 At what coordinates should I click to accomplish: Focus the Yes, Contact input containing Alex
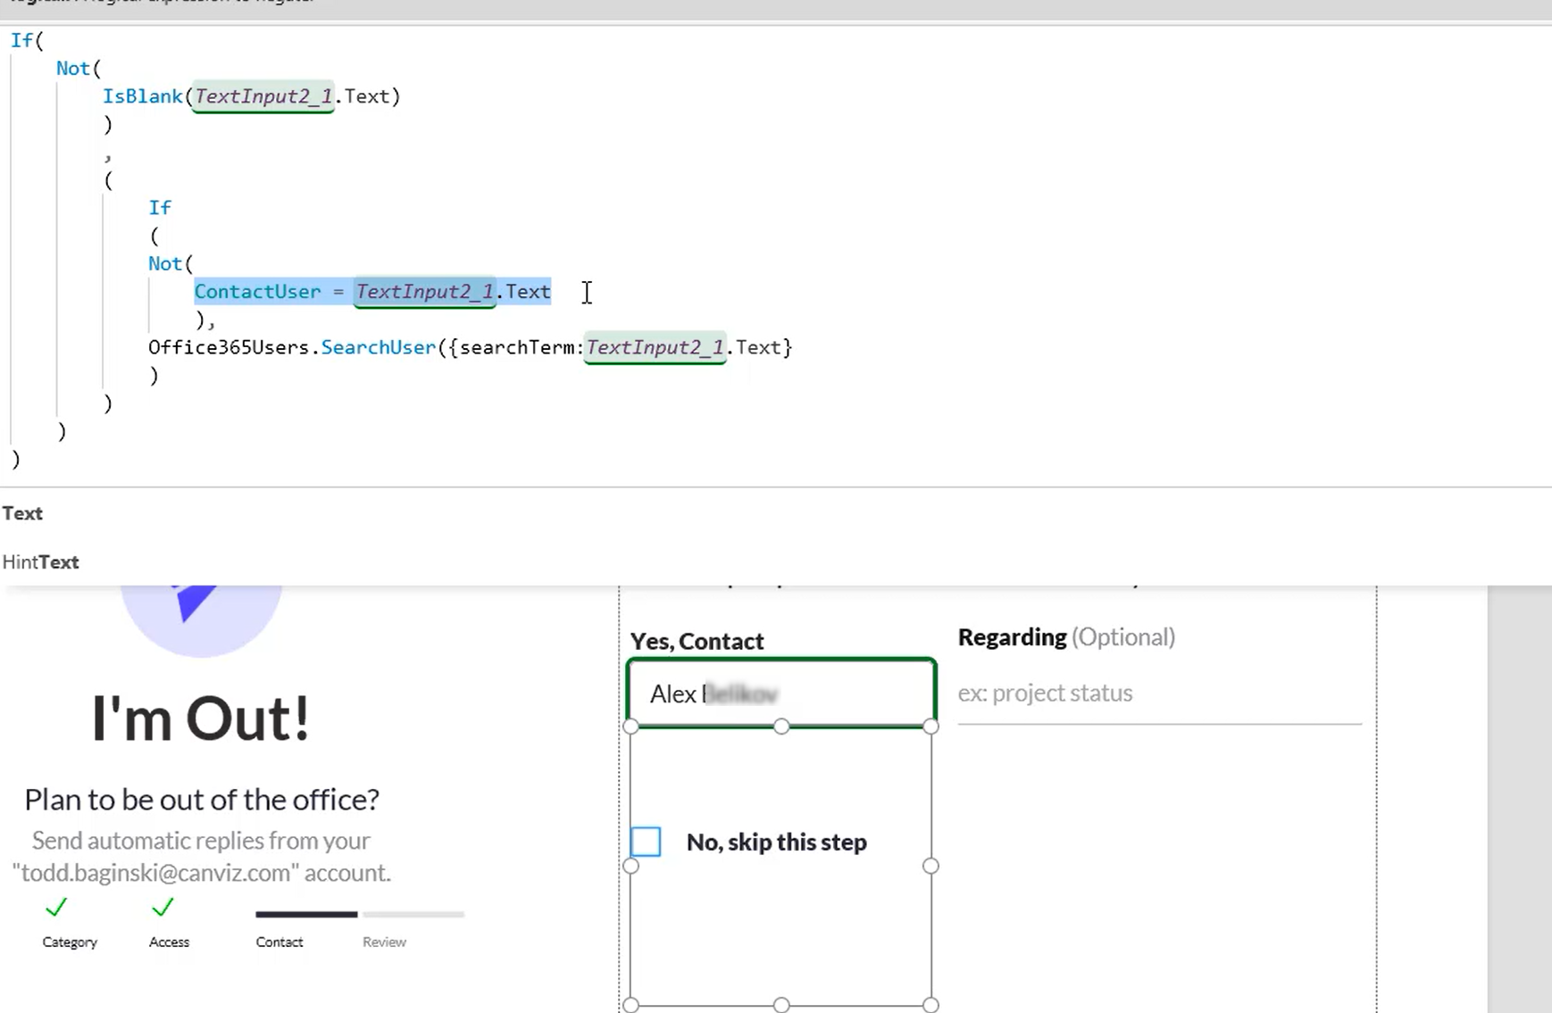[x=781, y=693]
